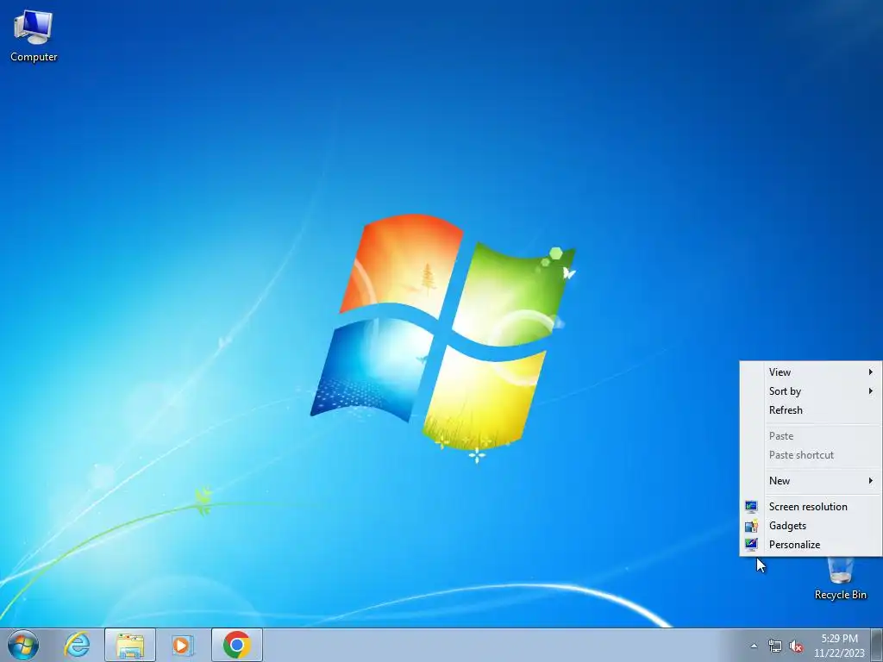
Task: Open Screen resolution from context menu
Action: click(x=811, y=507)
